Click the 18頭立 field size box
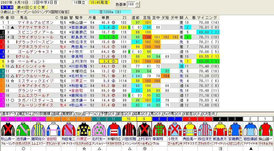274x151 pixels. pyautogui.click(x=80, y=3)
